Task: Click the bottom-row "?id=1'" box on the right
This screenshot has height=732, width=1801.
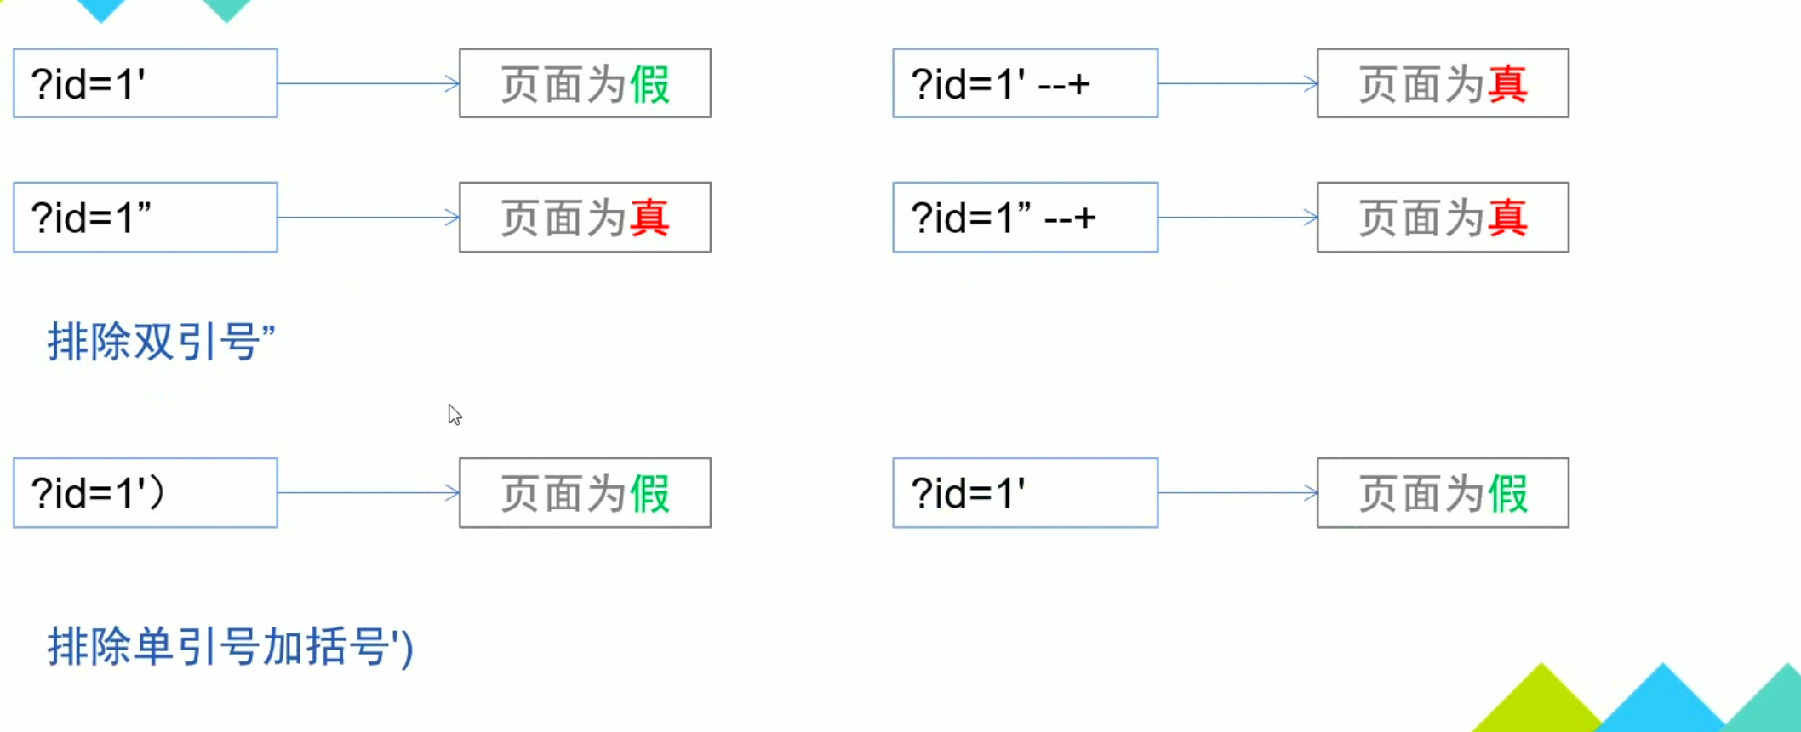Action: [1025, 493]
